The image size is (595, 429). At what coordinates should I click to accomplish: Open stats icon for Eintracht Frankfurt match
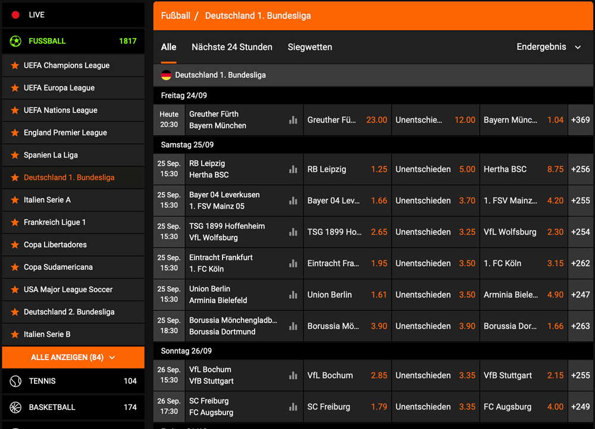(293, 263)
